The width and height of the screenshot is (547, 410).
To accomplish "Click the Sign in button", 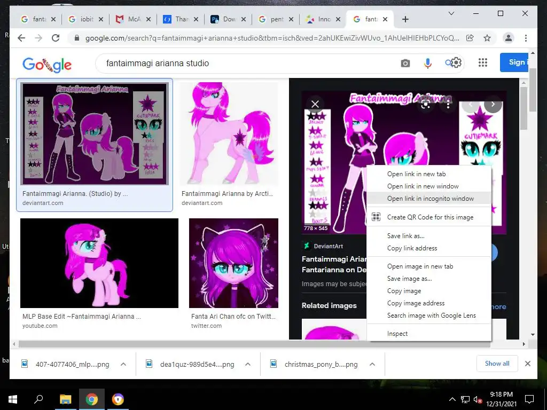I will (x=514, y=62).
